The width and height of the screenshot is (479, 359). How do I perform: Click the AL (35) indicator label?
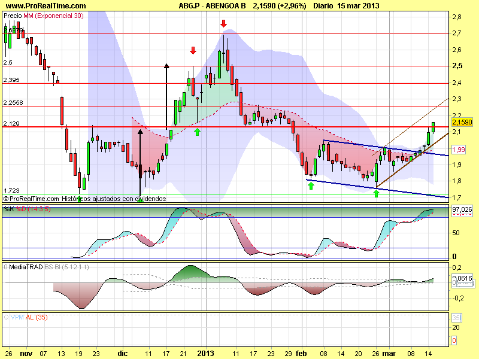tap(37, 318)
